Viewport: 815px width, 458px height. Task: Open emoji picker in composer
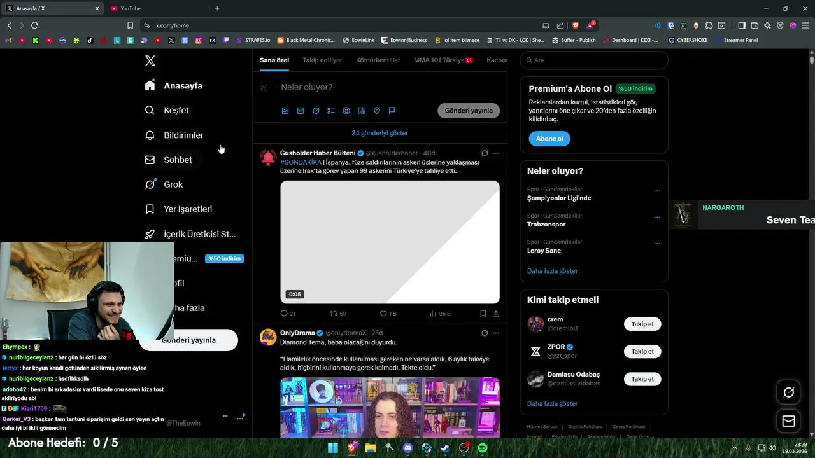[x=346, y=111]
